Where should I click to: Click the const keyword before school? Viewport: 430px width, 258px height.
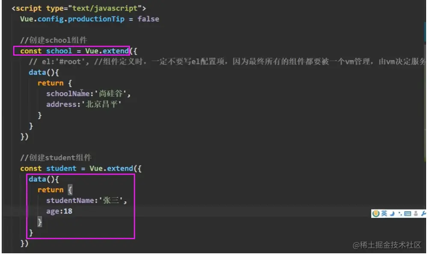31,51
